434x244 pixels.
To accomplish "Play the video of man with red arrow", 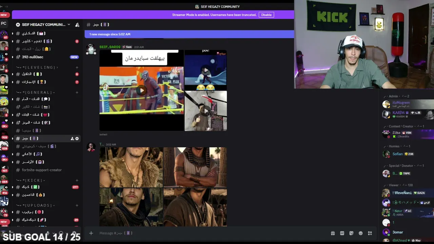I will [205, 111].
